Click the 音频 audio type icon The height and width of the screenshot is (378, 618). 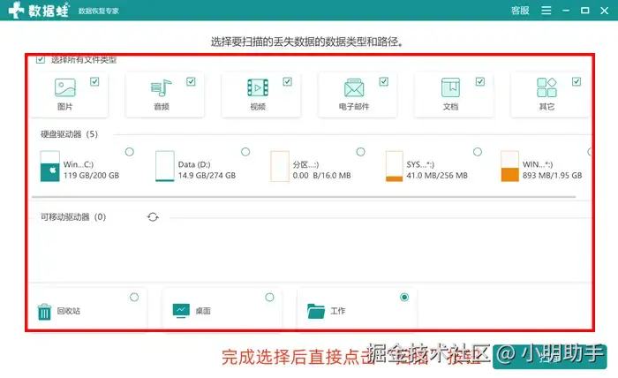pos(162,87)
